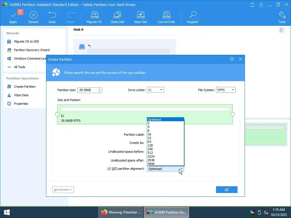Open Tools wrench menu
Screen dimensions: 291x218
[282, 17]
